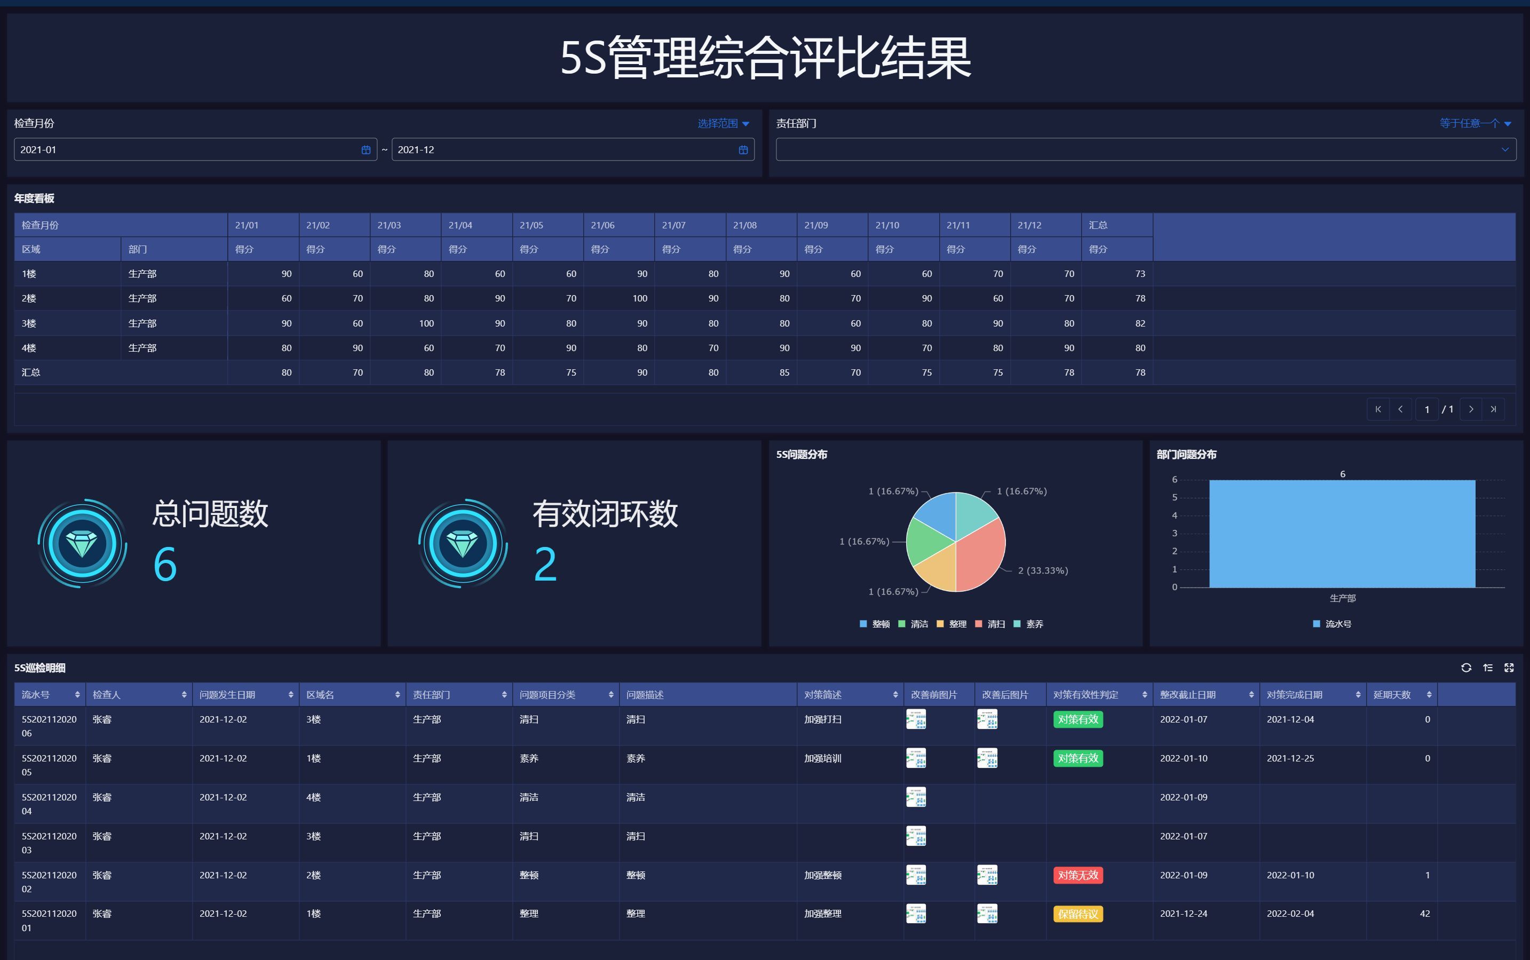This screenshot has width=1530, height=960.
Task: Go to next page in 年度看板 pager
Action: coord(1471,409)
